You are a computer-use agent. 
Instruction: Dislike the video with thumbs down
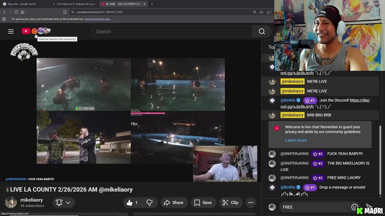[x=149, y=203]
